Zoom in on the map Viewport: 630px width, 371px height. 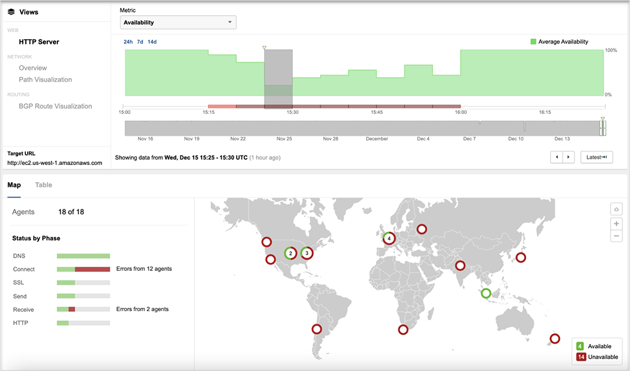pyautogui.click(x=616, y=224)
